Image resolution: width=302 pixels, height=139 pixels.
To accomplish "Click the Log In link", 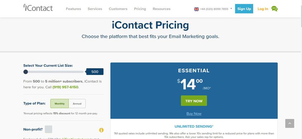I will [263, 9].
